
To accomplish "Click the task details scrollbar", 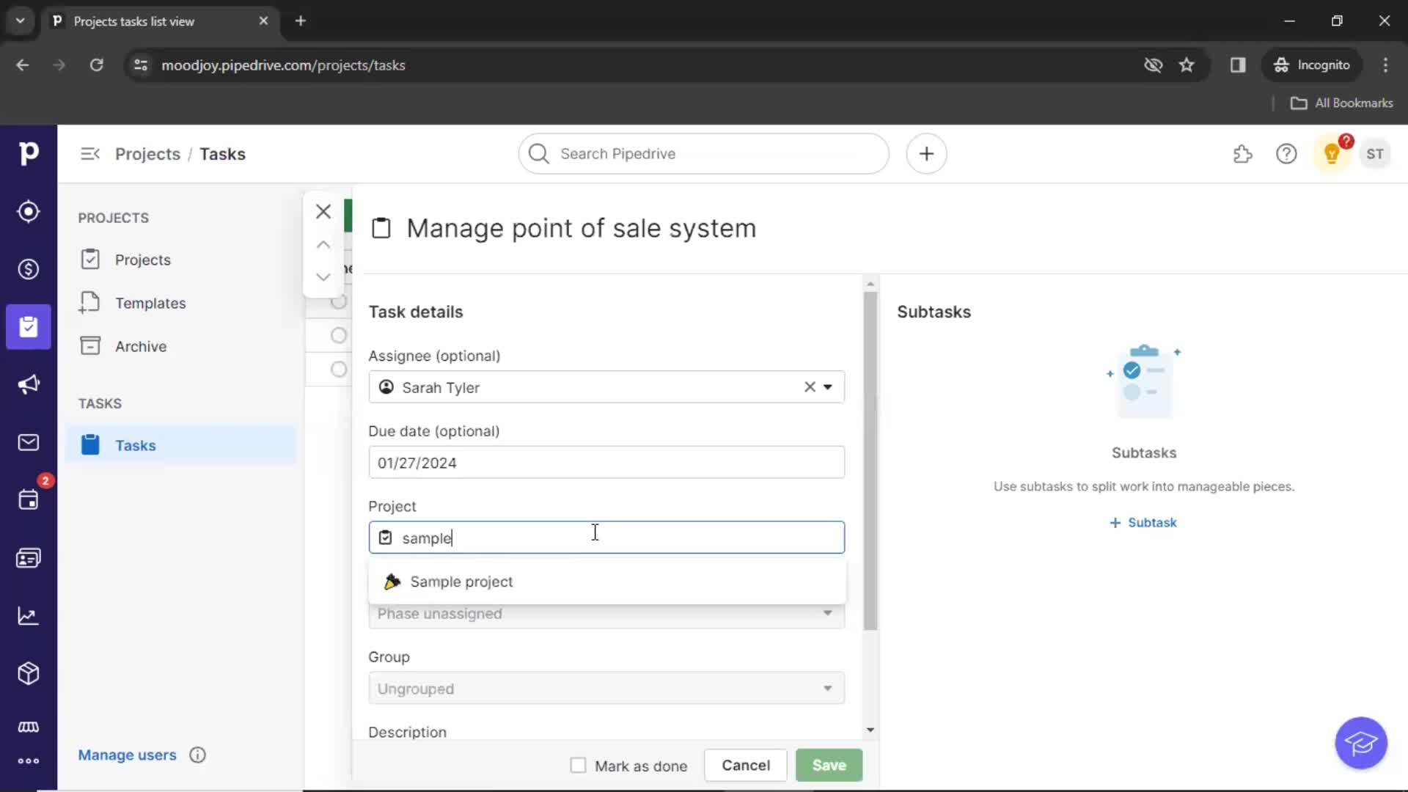I will coord(870,461).
